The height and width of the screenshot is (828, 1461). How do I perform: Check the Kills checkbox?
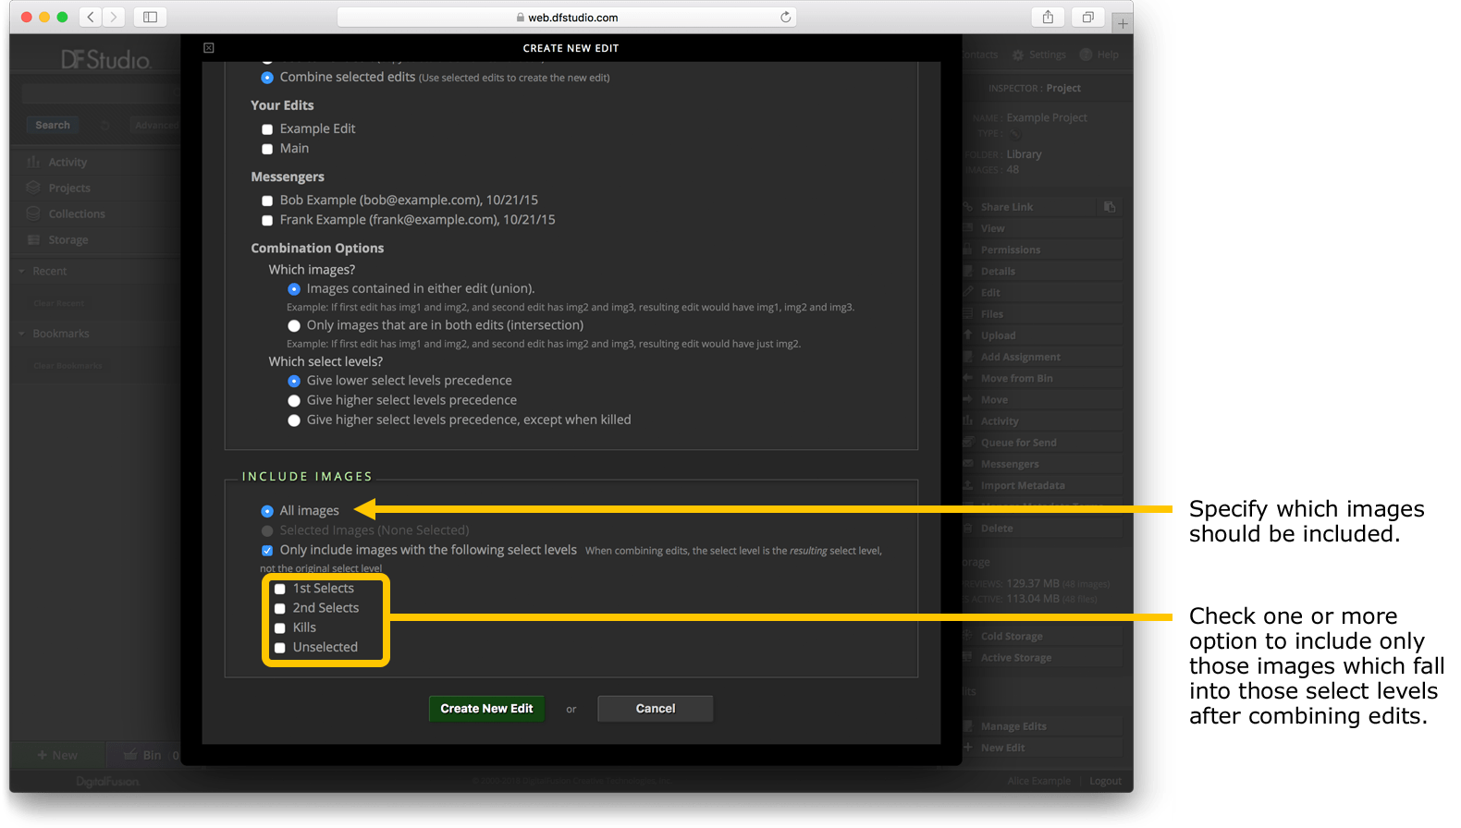click(280, 628)
